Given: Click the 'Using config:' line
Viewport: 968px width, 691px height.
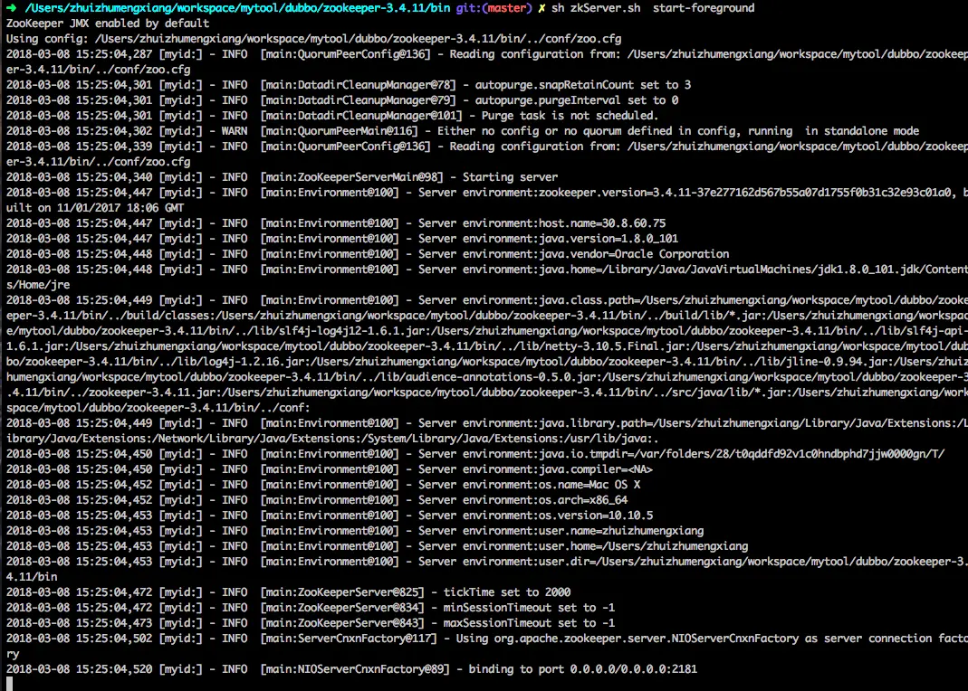Looking at the screenshot, I should [x=313, y=39].
